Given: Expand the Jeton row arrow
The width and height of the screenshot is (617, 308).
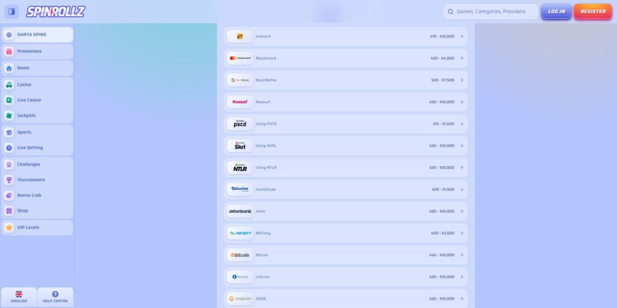Looking at the screenshot, I should [x=462, y=211].
